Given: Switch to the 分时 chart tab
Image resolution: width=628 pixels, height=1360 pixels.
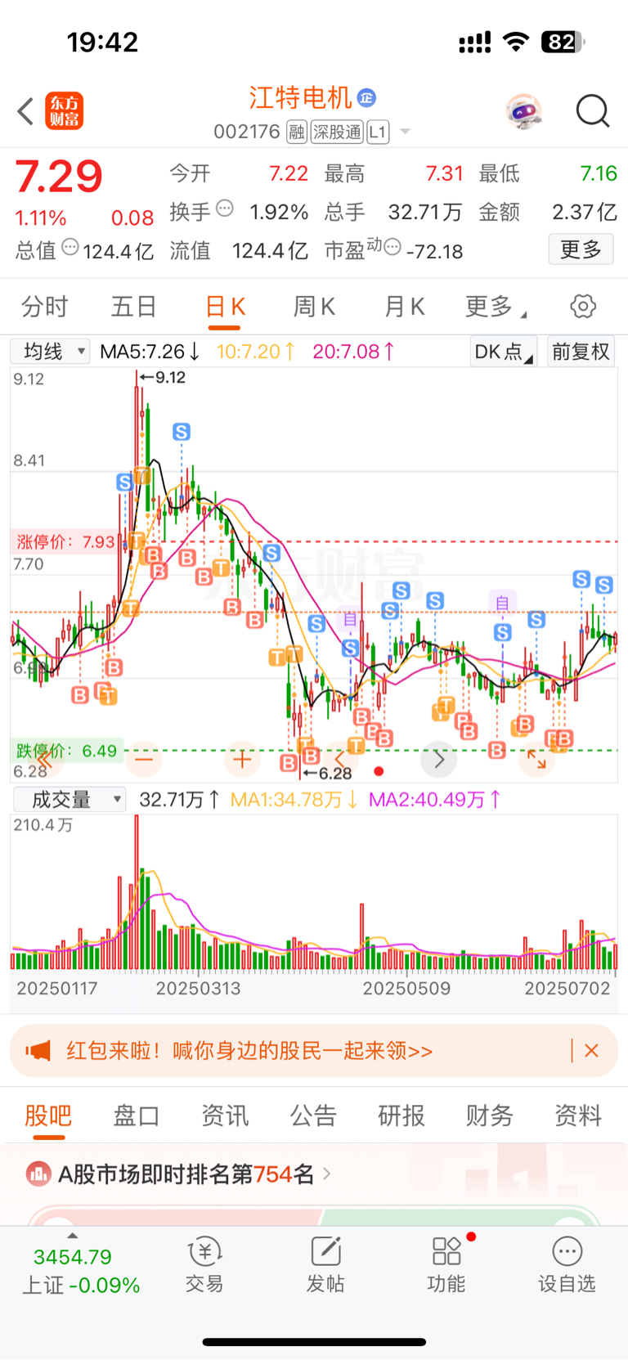Looking at the screenshot, I should click(44, 307).
